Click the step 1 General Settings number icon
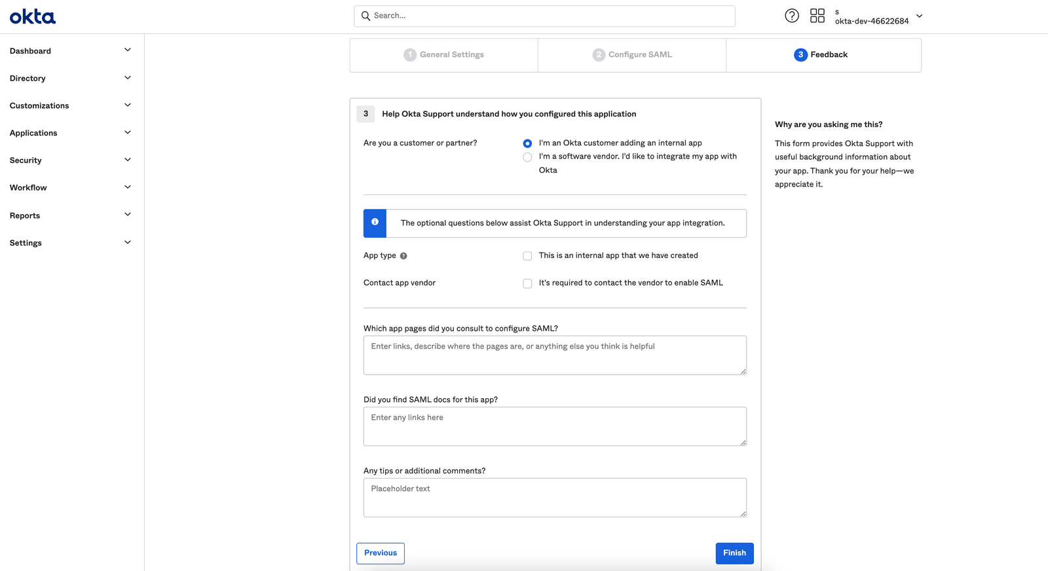 pos(410,55)
